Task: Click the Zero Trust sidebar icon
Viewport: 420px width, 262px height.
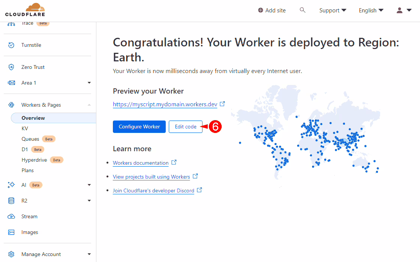Action: [11, 67]
